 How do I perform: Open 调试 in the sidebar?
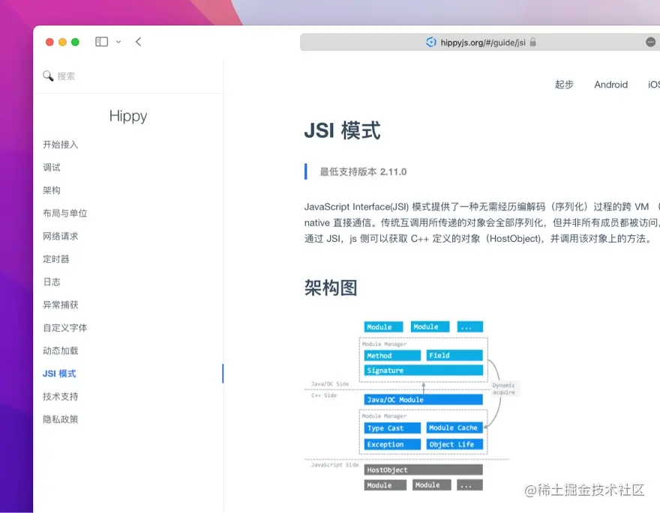(52, 167)
